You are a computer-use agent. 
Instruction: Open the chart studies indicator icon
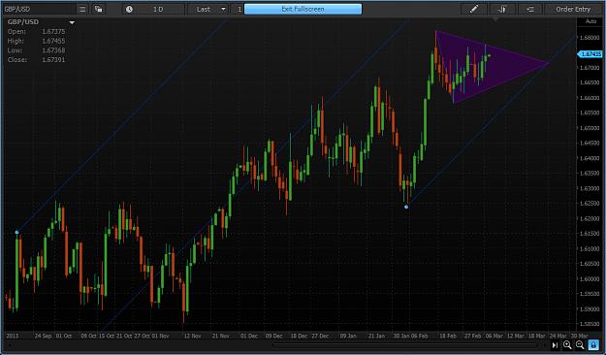[x=502, y=9]
